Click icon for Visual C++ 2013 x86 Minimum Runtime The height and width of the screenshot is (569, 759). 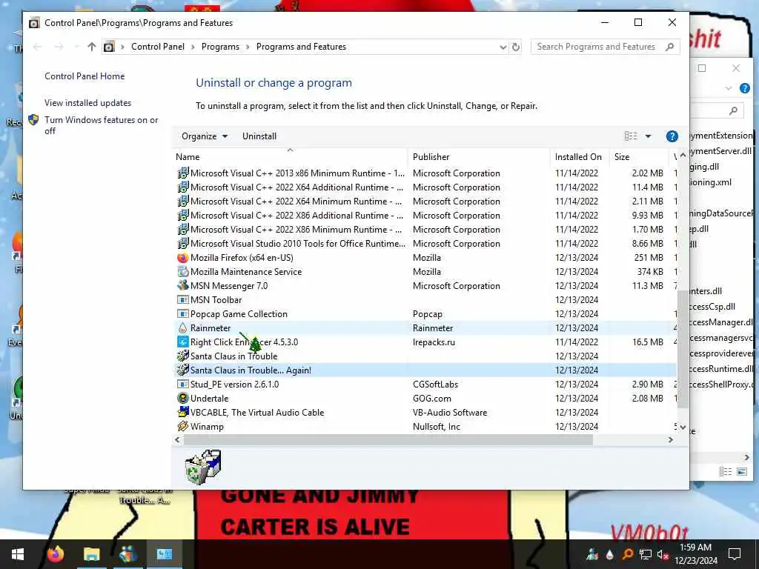click(x=182, y=173)
